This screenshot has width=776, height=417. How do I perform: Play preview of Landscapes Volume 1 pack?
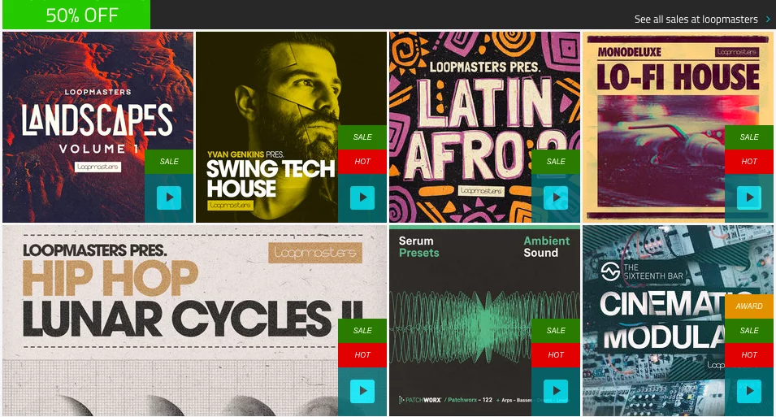pos(169,198)
